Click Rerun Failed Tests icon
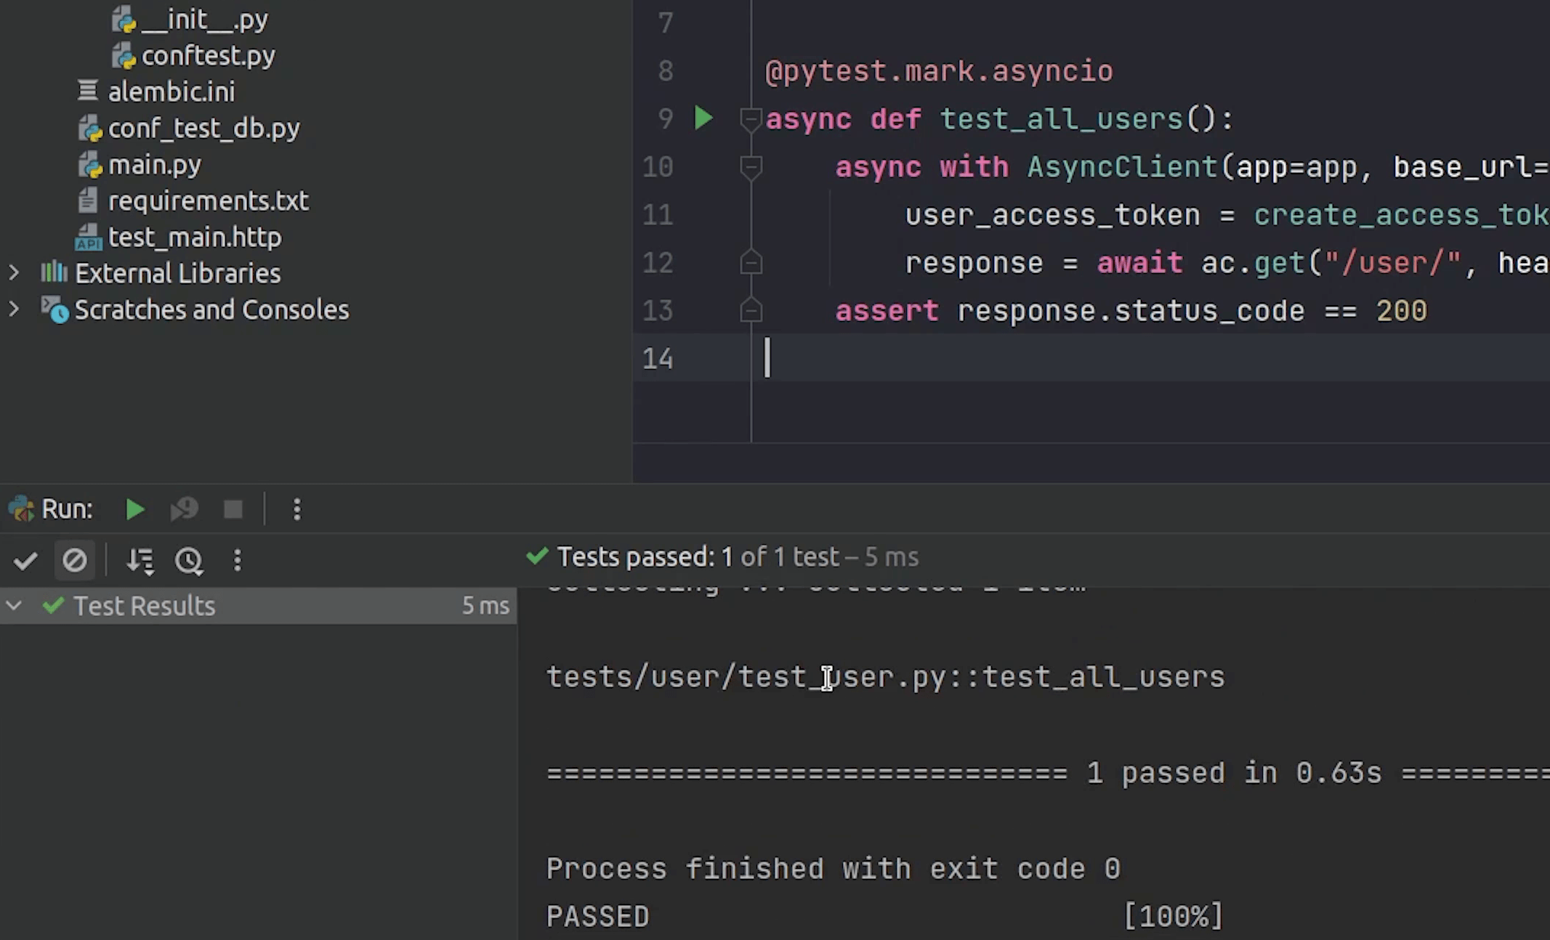This screenshot has height=940, width=1550. pos(184,510)
